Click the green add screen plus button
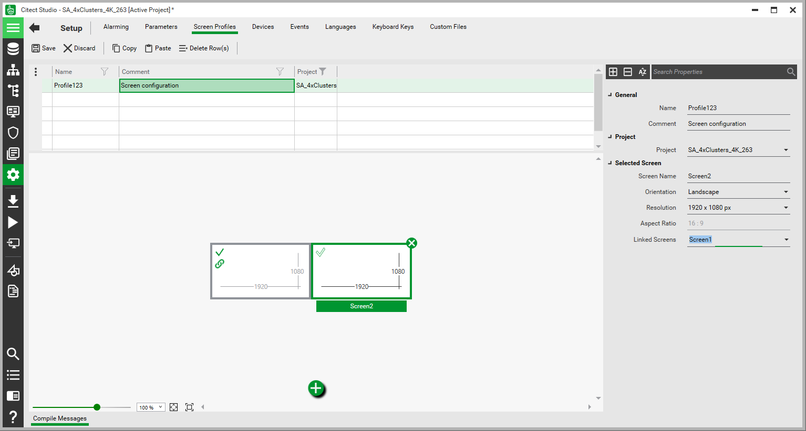The height and width of the screenshot is (431, 806). pyautogui.click(x=316, y=389)
